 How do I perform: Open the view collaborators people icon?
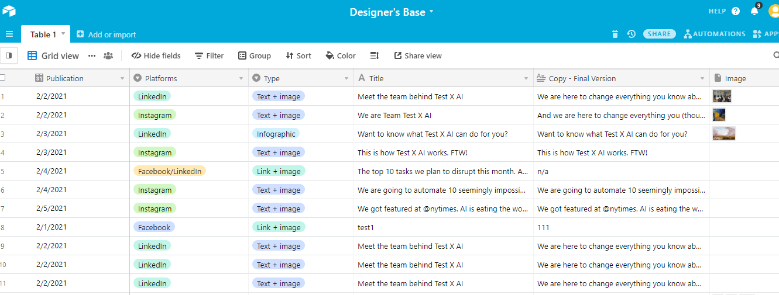point(108,55)
